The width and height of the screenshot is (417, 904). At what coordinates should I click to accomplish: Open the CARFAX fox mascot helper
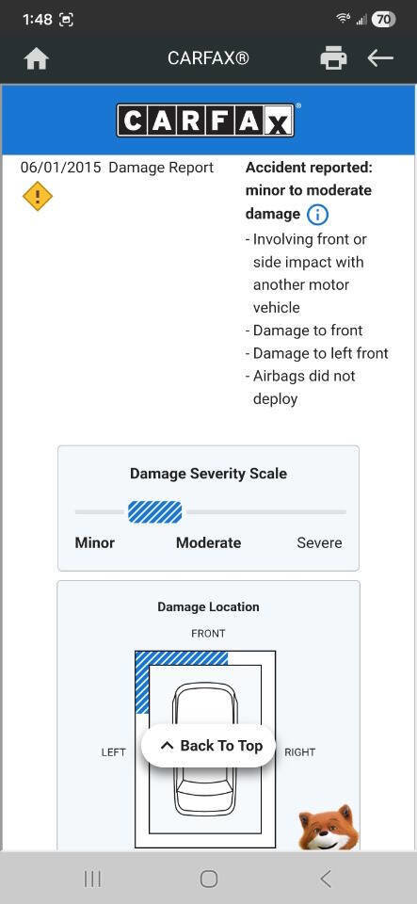click(329, 828)
